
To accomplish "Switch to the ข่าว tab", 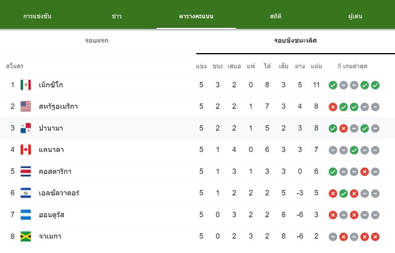I will point(117,16).
